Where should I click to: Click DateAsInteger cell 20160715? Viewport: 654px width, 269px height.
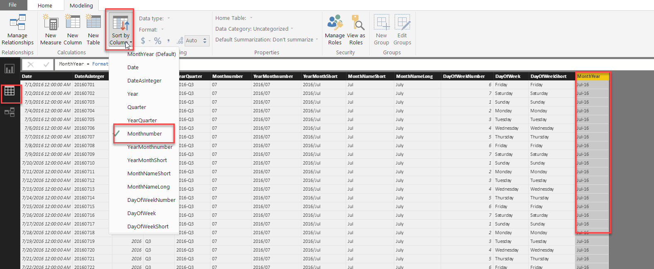(x=91, y=206)
